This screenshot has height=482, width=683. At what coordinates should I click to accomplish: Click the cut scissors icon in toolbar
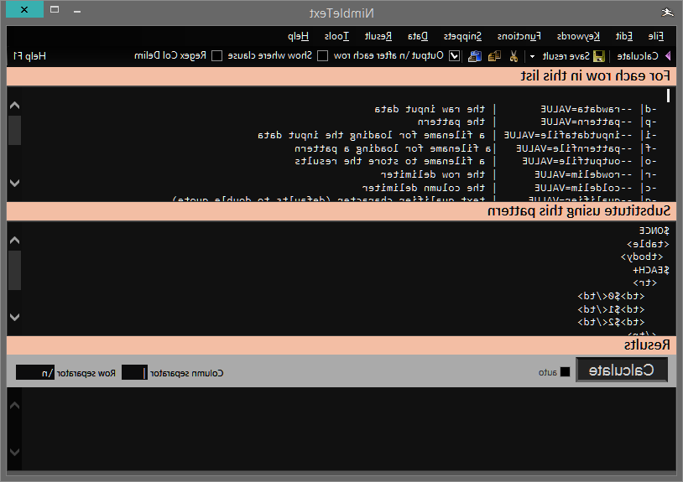coord(514,56)
